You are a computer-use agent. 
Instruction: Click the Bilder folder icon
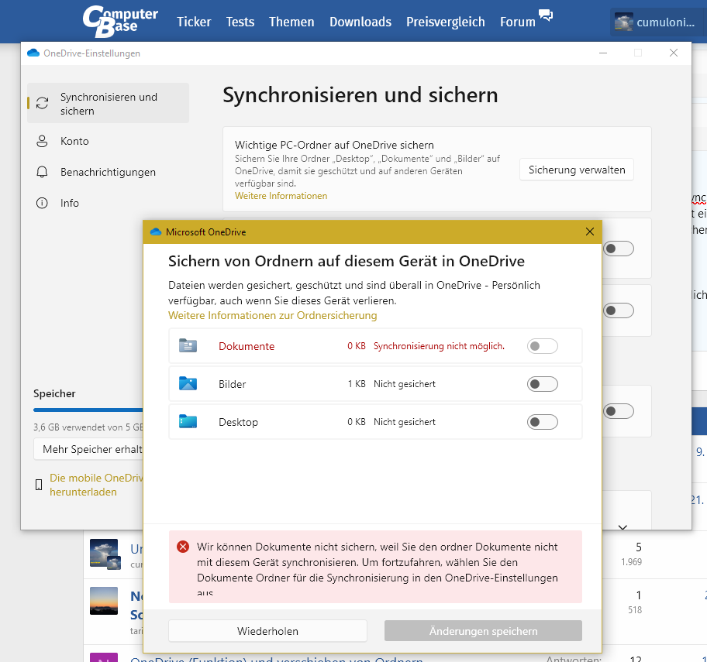pyautogui.click(x=188, y=383)
